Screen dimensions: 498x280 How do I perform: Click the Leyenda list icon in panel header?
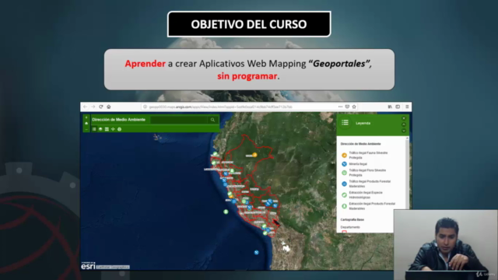[x=345, y=123]
